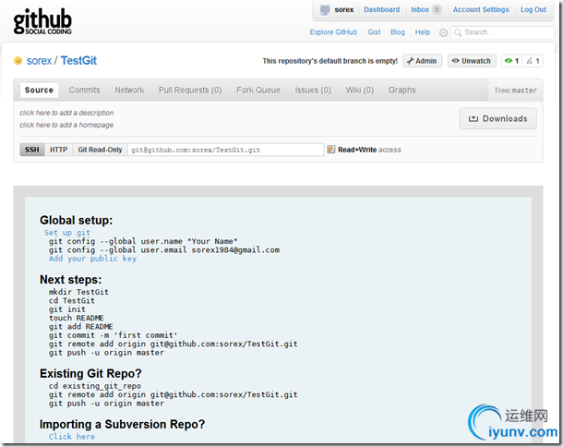
Task: Click 'click here to add a description'
Action: point(66,113)
